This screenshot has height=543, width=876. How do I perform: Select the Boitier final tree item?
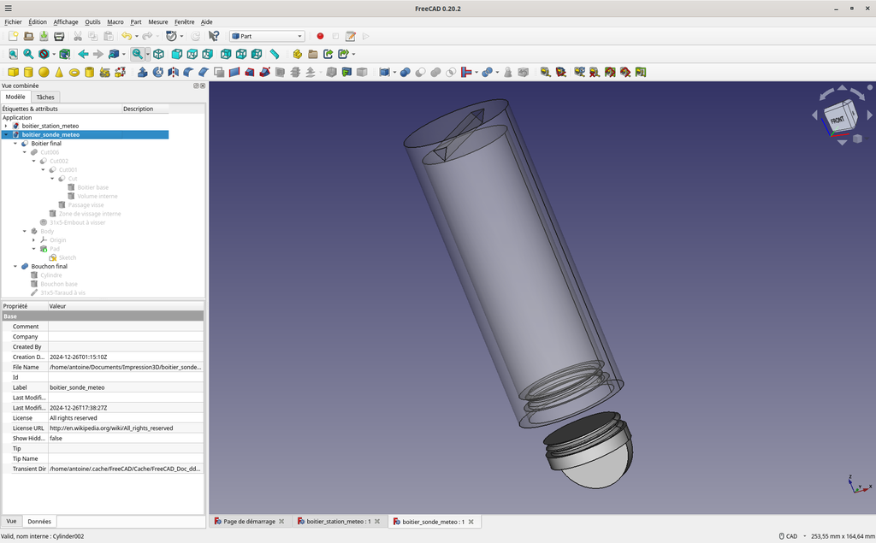[x=45, y=144]
